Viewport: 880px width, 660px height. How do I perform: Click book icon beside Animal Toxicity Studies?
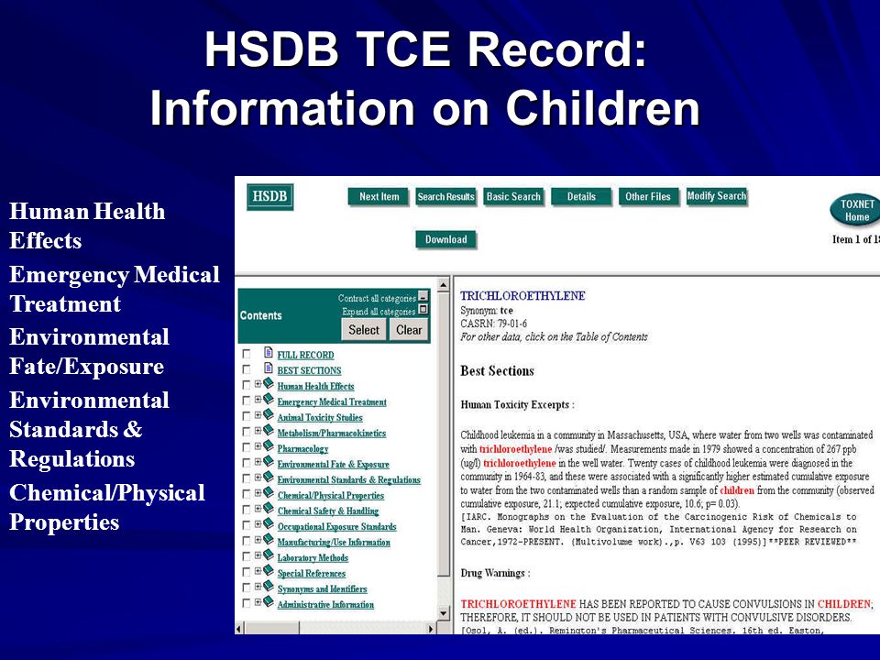tap(269, 414)
